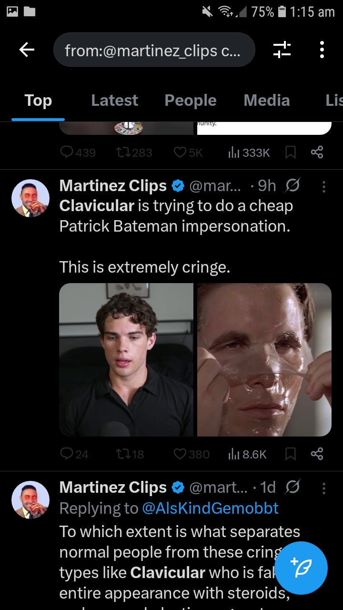Bookmark the Patrick Bateman impersonation post
Image resolution: width=343 pixels, height=610 pixels.
(x=290, y=454)
